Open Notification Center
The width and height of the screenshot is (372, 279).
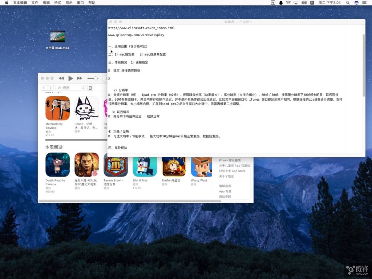pos(364,3)
